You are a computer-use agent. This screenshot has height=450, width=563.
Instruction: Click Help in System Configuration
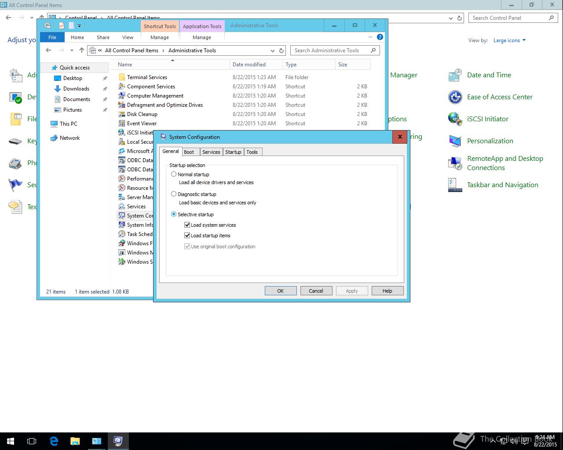(x=387, y=291)
